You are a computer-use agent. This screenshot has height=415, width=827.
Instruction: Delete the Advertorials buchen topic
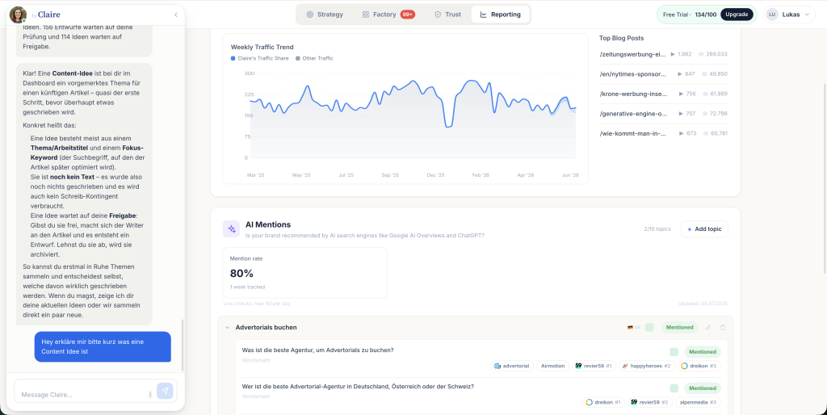pyautogui.click(x=723, y=328)
